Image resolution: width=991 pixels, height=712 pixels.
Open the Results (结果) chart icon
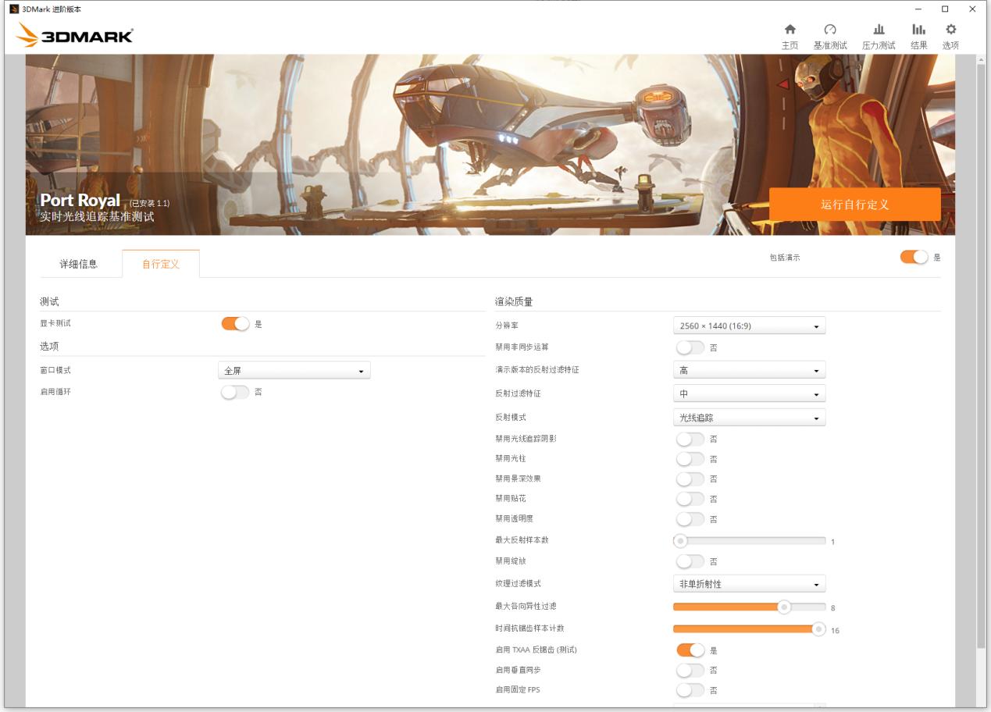(918, 29)
